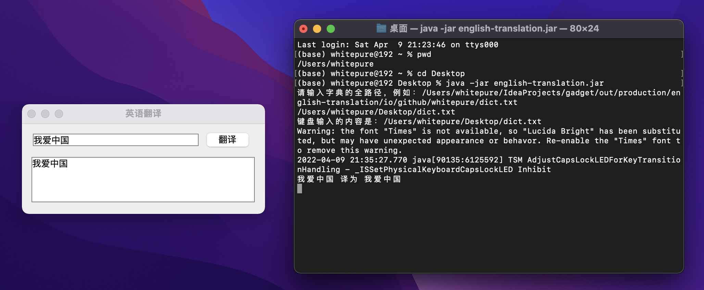704x290 pixels.
Task: Click the '/Users/whitepure' output line
Action: (x=335, y=64)
